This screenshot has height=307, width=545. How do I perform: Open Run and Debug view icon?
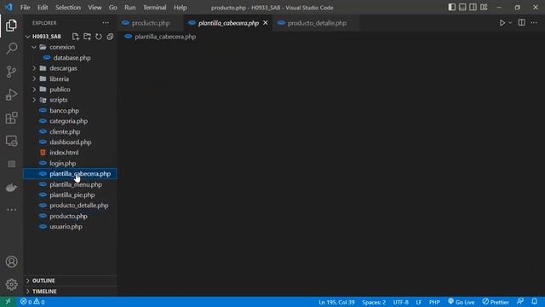11,95
